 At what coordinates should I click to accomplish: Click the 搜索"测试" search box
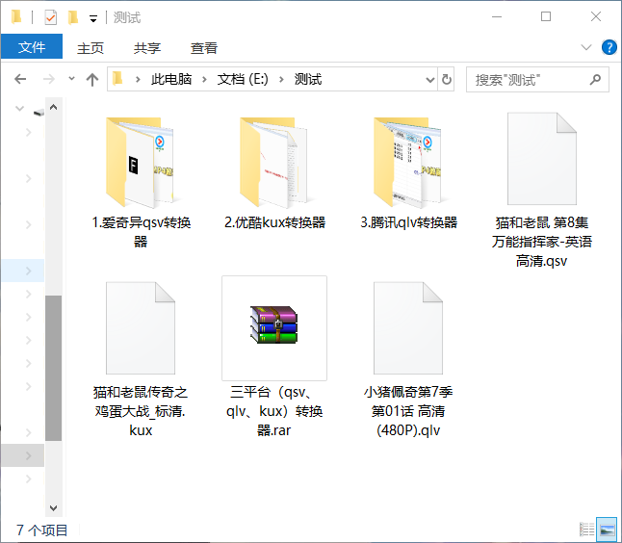(537, 80)
